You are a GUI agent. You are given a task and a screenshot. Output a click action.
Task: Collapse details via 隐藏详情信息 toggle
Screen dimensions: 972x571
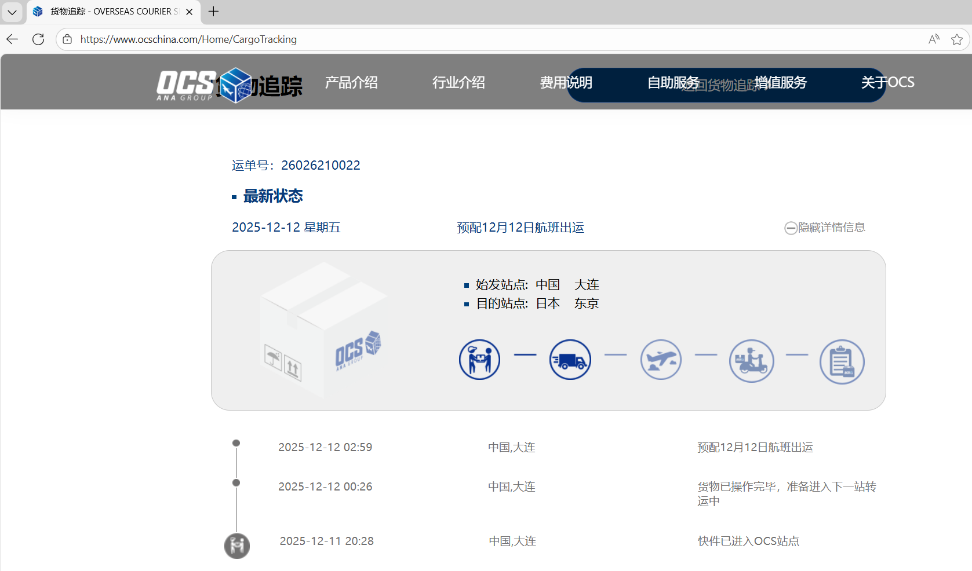[x=824, y=228]
